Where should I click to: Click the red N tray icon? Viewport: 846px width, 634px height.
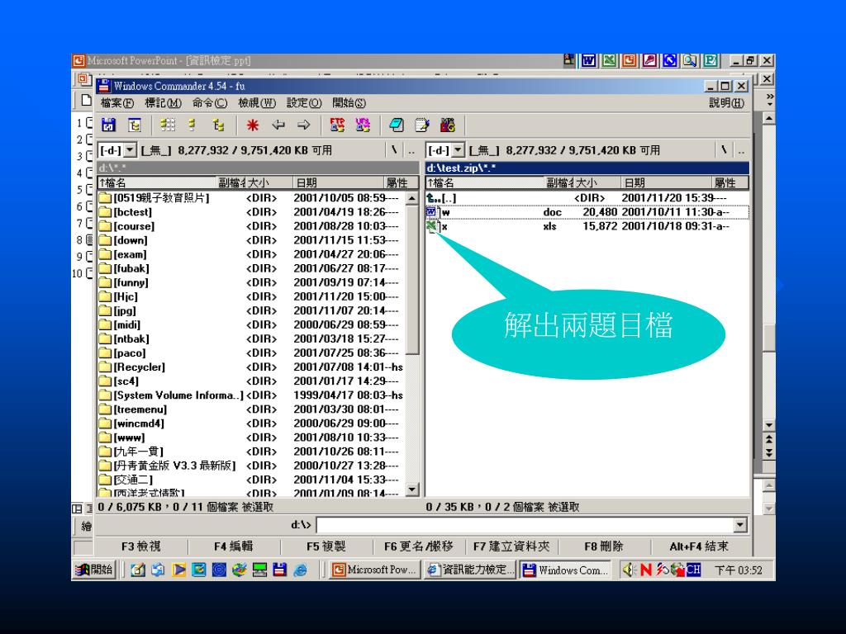pos(645,570)
